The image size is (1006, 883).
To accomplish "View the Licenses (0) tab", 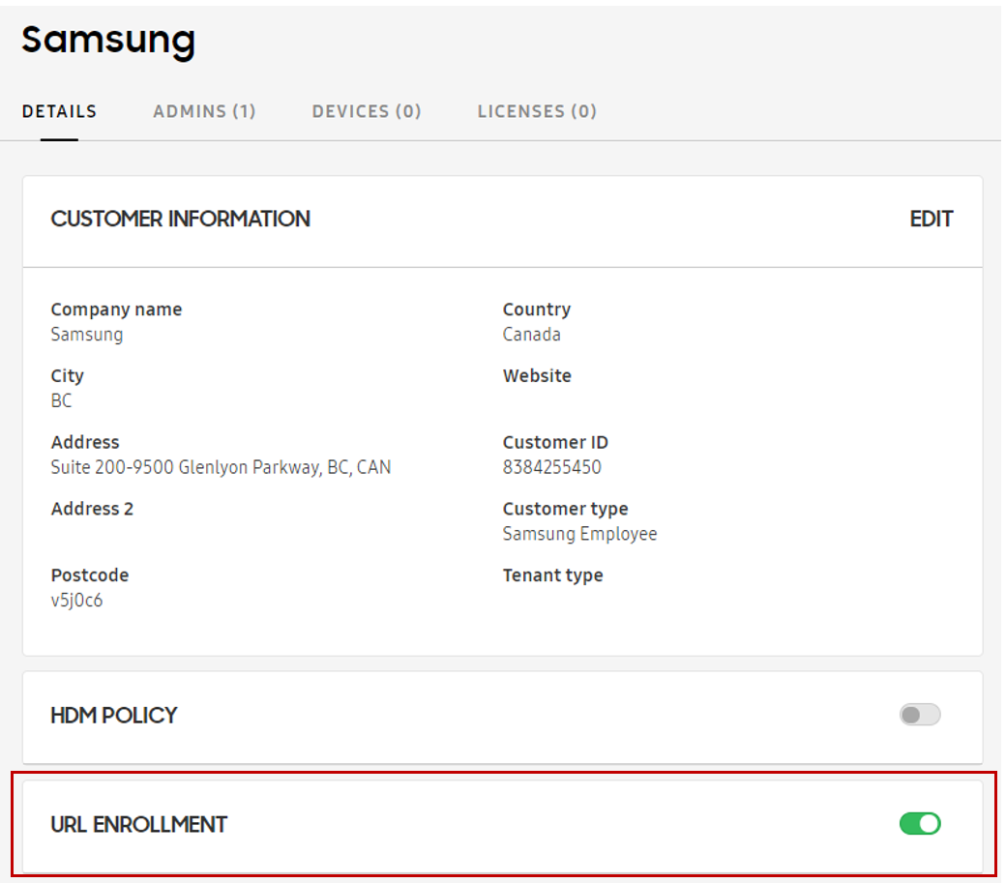I will click(537, 111).
